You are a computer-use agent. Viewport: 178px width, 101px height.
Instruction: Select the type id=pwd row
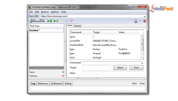(105, 53)
